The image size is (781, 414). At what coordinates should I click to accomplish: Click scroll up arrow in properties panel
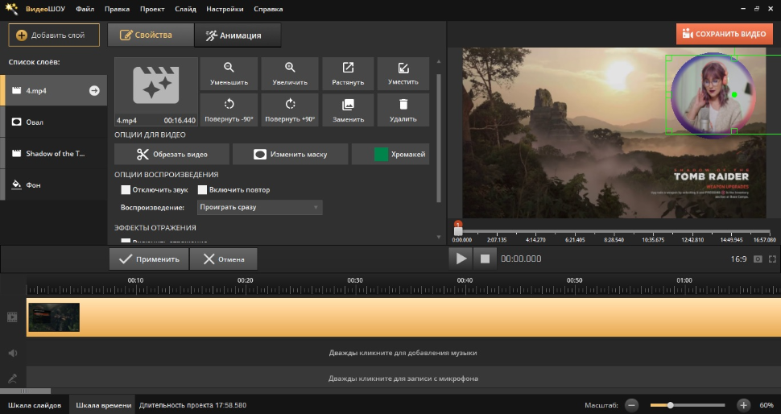(x=439, y=61)
